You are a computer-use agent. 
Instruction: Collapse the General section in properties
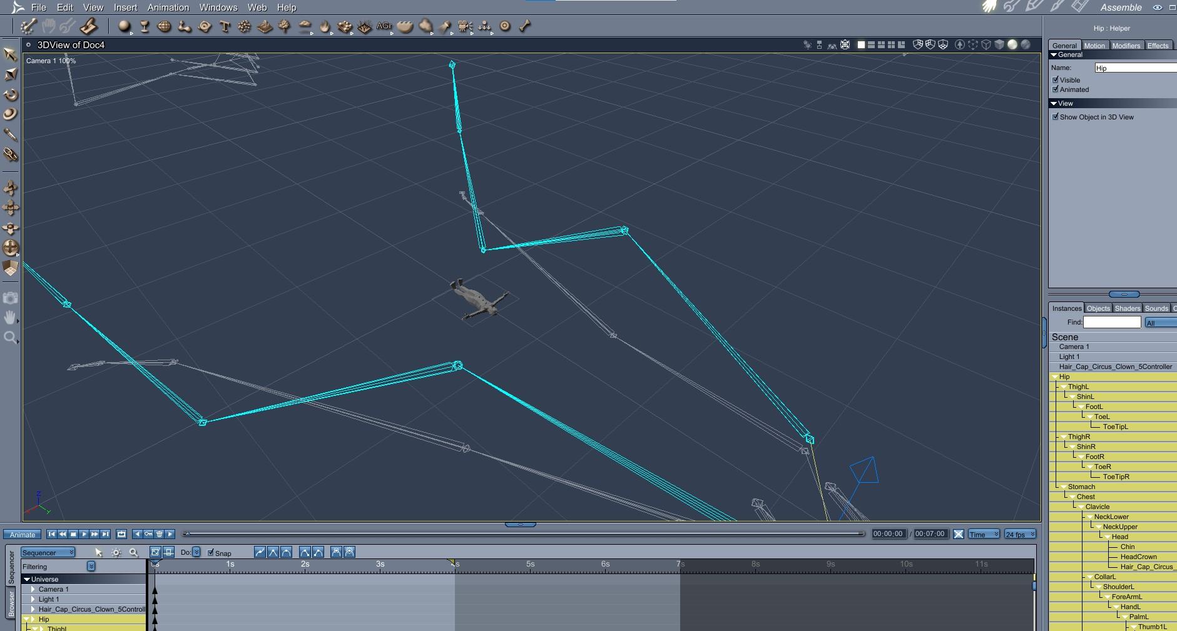coord(1054,55)
